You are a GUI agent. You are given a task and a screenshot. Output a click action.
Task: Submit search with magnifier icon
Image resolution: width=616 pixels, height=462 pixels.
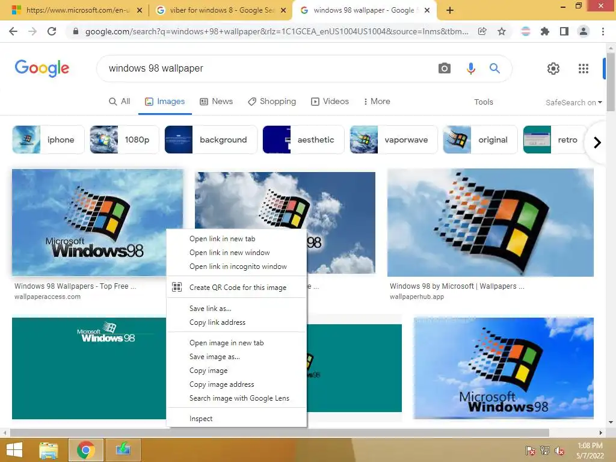pyautogui.click(x=494, y=69)
